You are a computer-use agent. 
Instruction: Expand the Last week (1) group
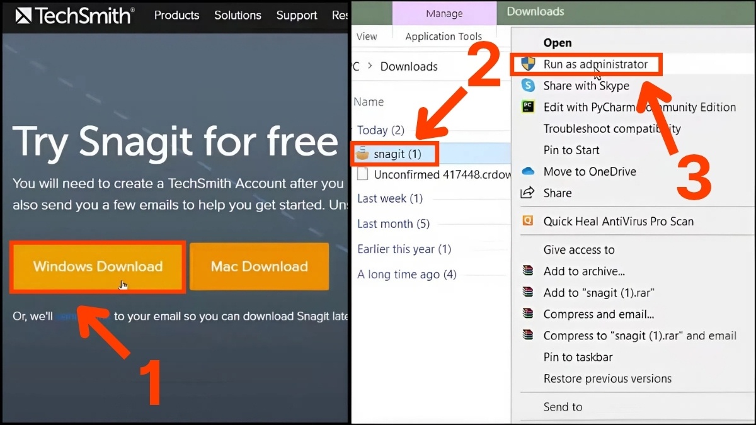click(x=390, y=198)
